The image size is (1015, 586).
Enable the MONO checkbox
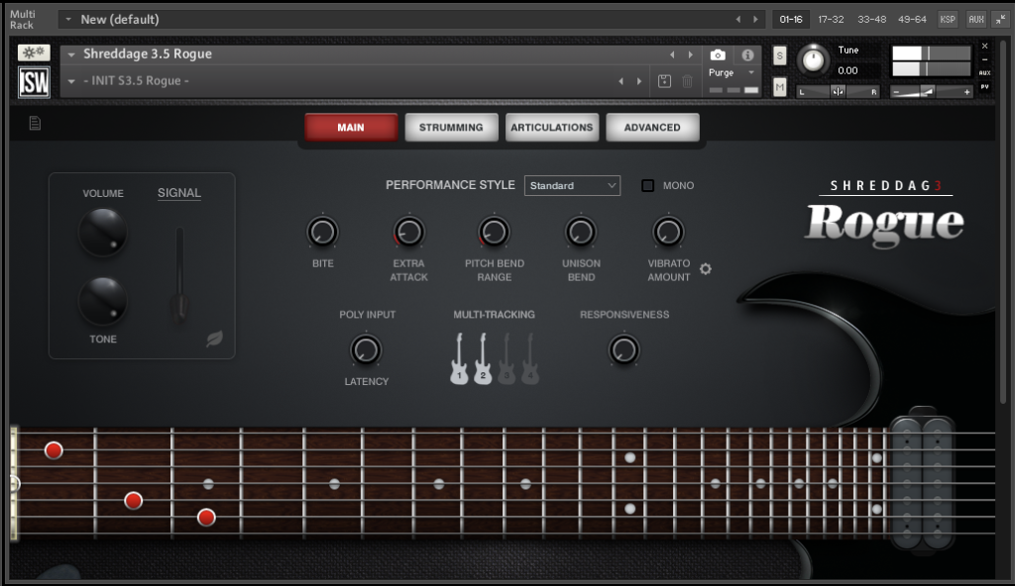647,186
